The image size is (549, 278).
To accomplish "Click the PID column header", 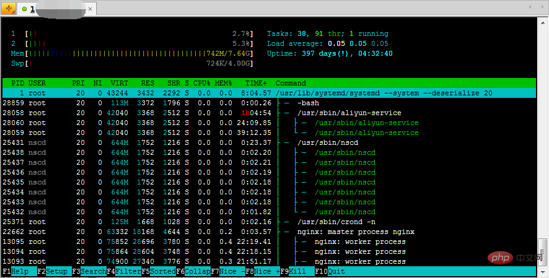I will (17, 83).
